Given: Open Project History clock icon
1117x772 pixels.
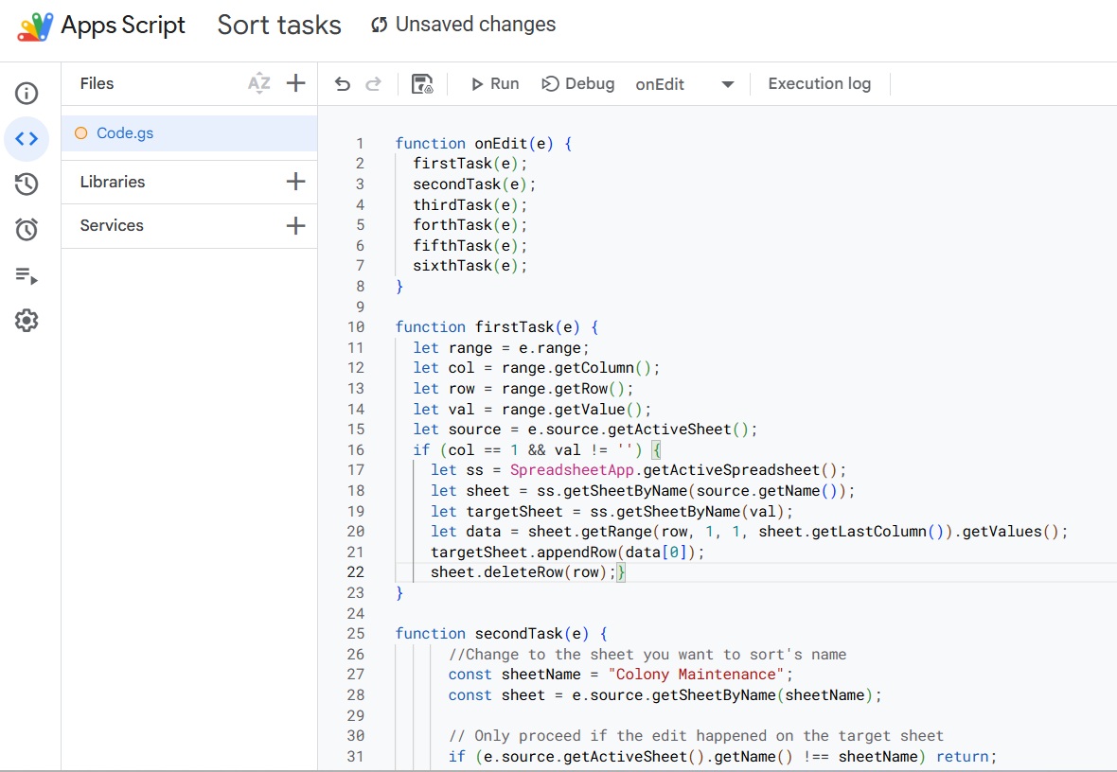Looking at the screenshot, I should coord(27,184).
